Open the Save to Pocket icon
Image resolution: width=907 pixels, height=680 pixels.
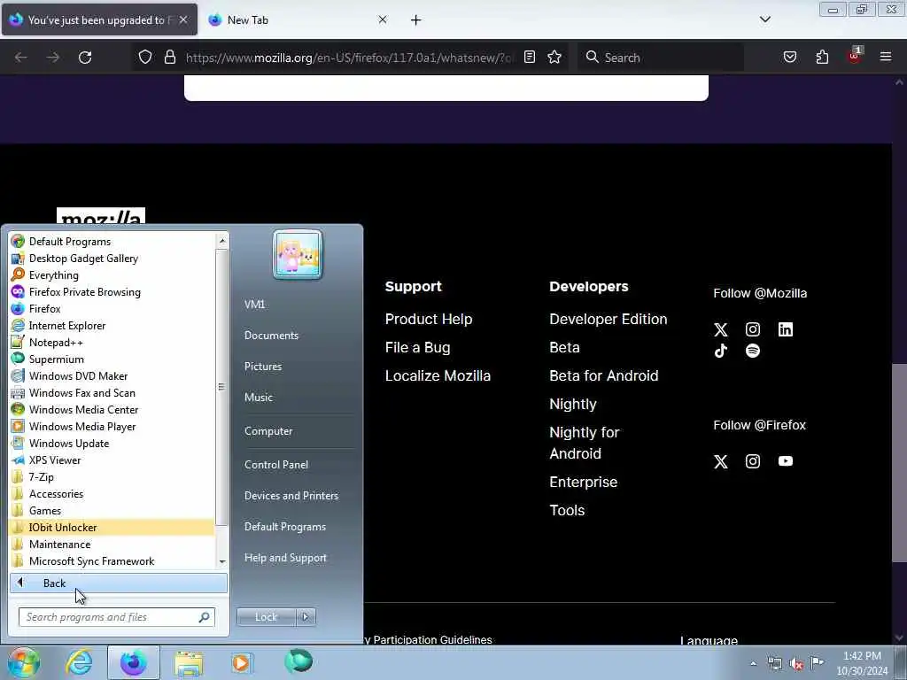click(x=789, y=57)
